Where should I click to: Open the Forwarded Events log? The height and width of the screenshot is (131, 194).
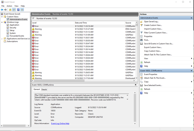tap(17, 36)
